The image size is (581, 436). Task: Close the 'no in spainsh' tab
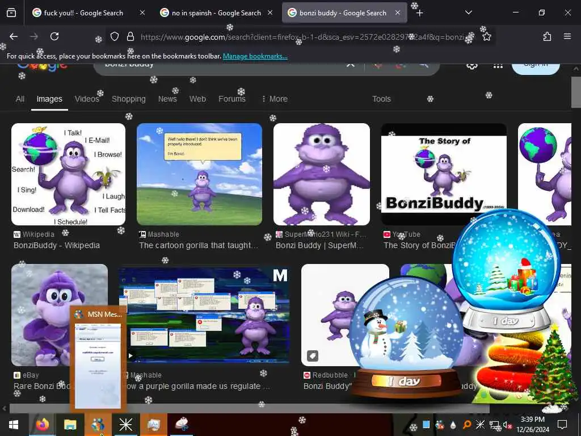[x=270, y=12]
